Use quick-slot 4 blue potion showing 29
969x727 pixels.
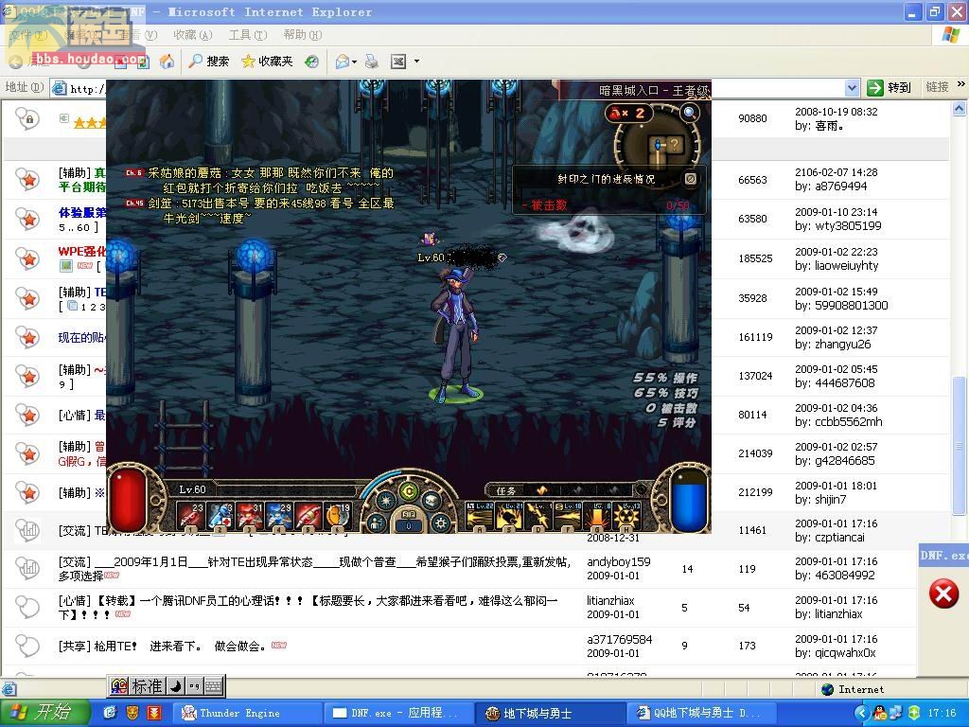coord(279,515)
